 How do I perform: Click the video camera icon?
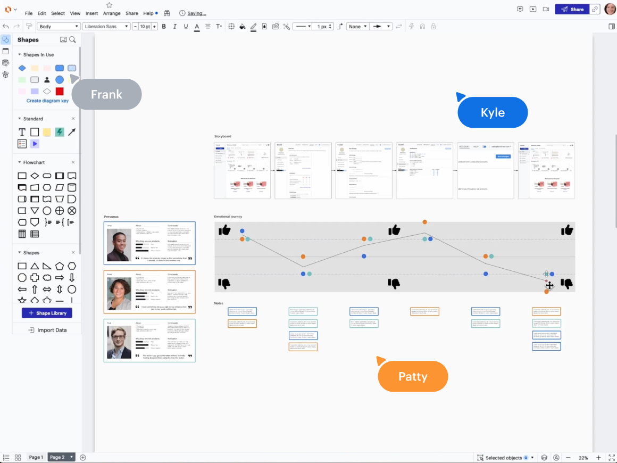pos(546,9)
